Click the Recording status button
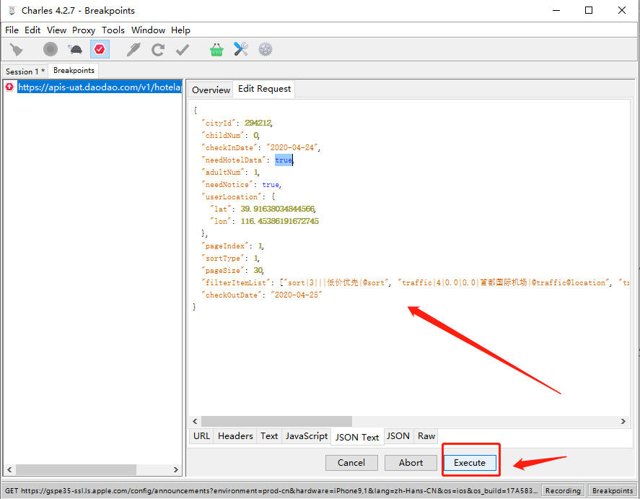 point(563,491)
